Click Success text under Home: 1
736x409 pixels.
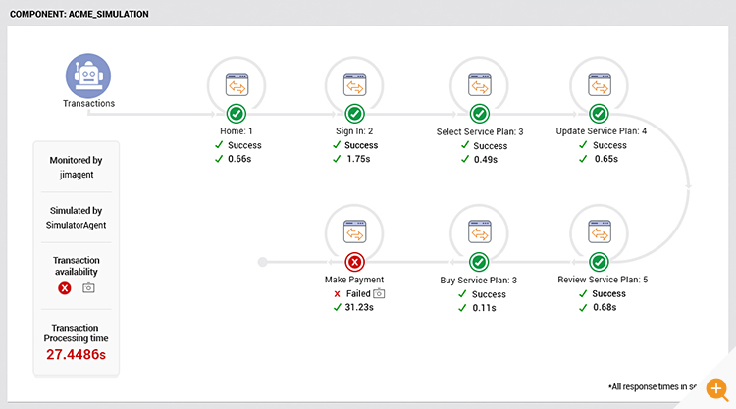tap(244, 145)
